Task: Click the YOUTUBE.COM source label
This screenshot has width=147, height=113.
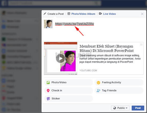Action: (x=88, y=70)
